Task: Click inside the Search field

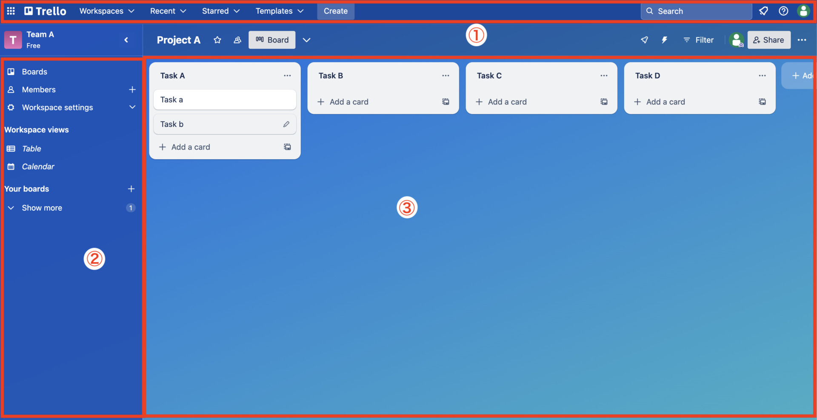Action: (x=696, y=11)
